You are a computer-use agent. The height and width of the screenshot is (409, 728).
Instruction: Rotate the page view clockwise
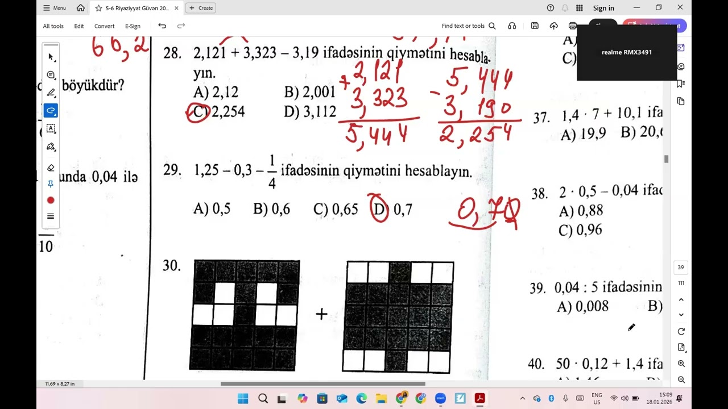(681, 332)
